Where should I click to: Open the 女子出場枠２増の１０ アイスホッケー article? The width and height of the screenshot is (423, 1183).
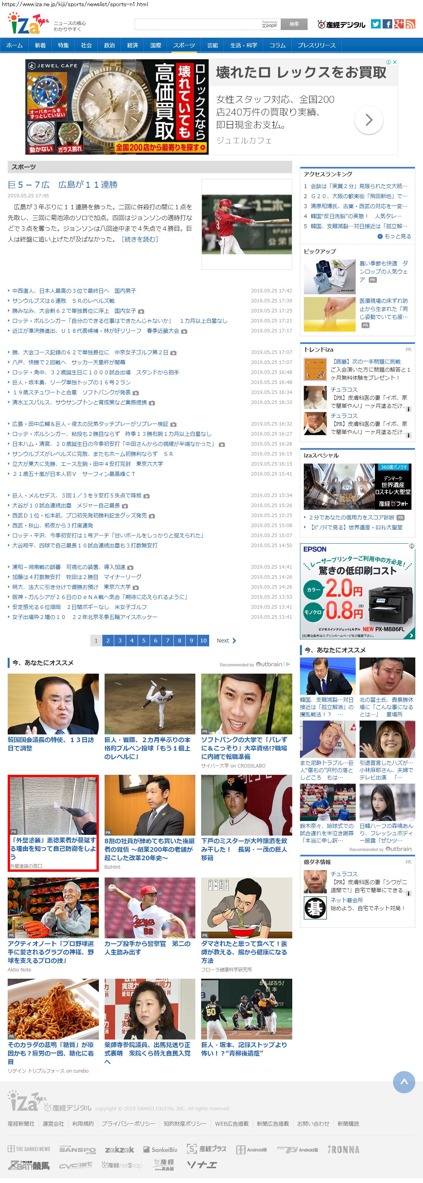click(85, 617)
